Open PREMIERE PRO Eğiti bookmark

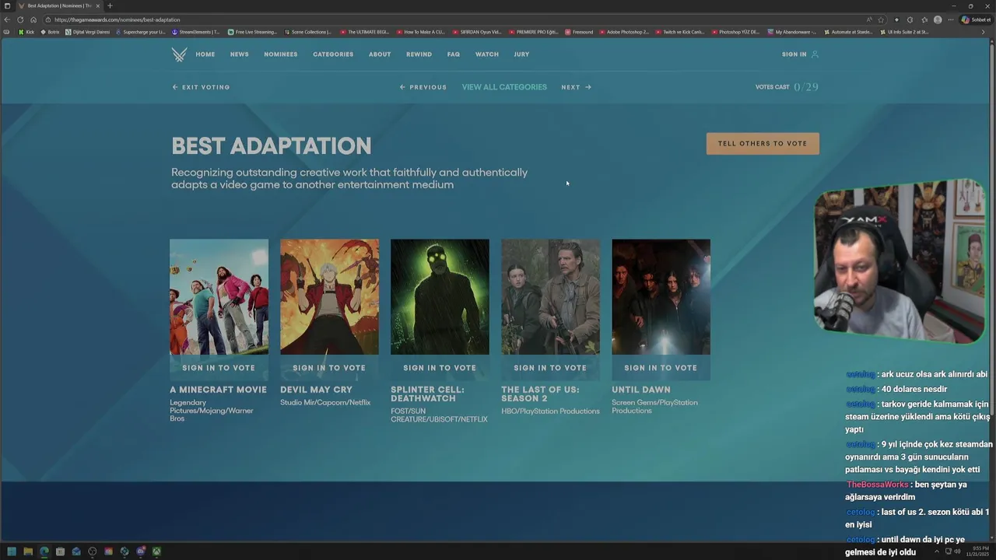[534, 32]
